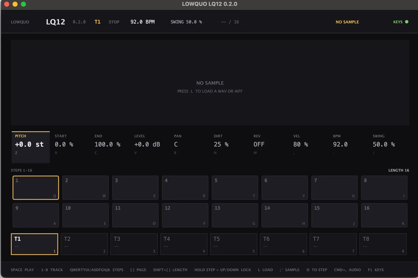Viewport: 418px width, 278px height.
Task: Click the 92.0 BPM header readout
Action: pos(143,22)
